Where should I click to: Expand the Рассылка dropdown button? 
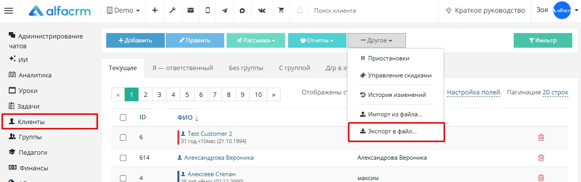[x=256, y=40]
